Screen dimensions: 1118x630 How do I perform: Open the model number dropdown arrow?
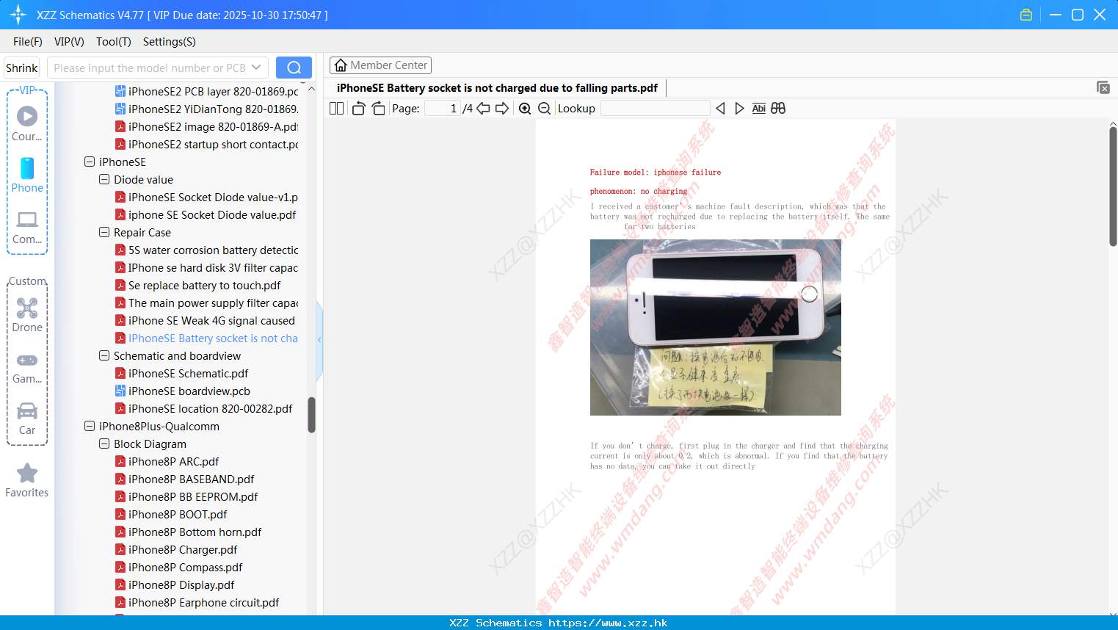click(x=256, y=68)
